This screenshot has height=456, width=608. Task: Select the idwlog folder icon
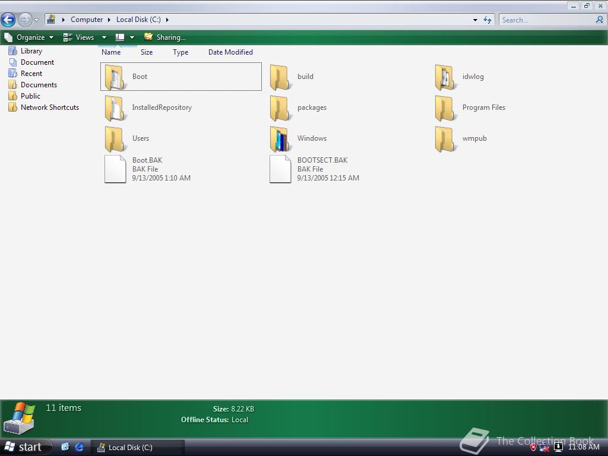click(x=444, y=77)
